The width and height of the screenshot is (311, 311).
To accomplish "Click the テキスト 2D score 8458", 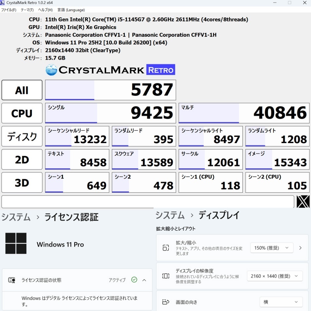I will pos(77,159).
